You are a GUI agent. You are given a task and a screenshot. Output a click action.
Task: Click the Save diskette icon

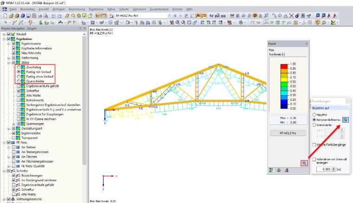point(28,16)
